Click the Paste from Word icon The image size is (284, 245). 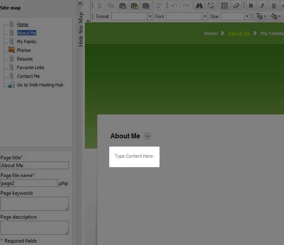[146, 6]
